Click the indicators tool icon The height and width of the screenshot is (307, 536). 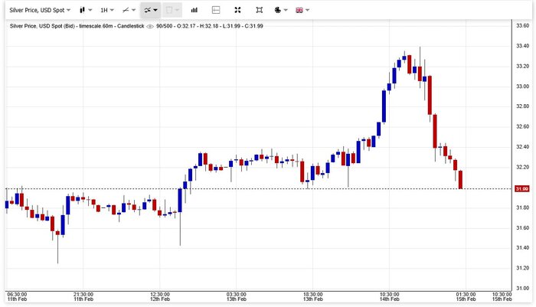[x=150, y=10]
